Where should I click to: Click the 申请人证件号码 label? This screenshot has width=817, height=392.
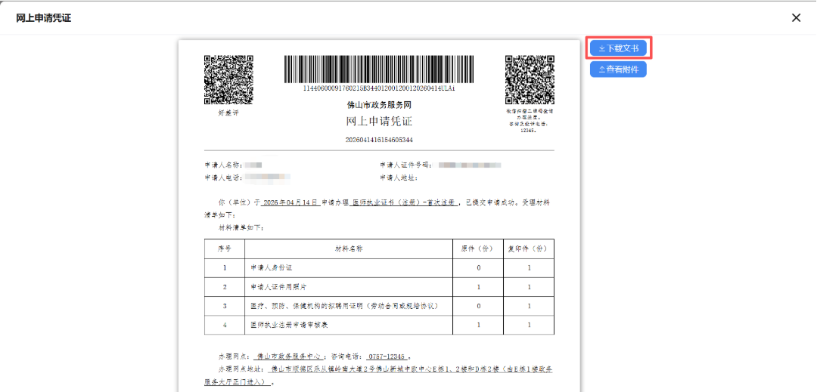tap(406, 165)
